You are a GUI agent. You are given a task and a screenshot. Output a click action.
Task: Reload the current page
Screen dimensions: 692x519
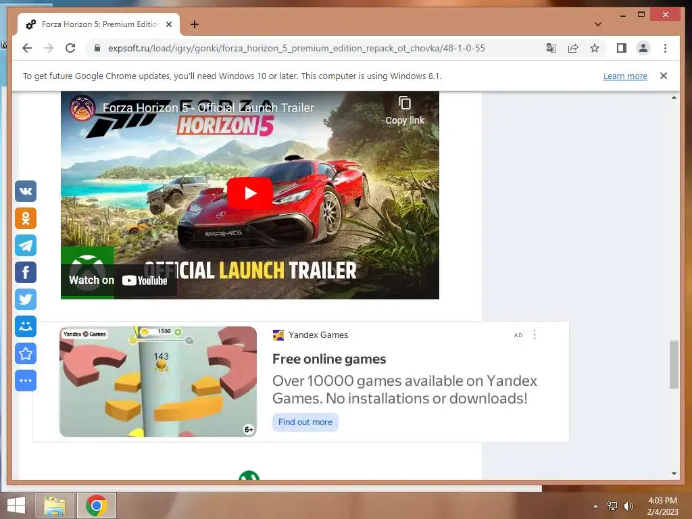[70, 48]
